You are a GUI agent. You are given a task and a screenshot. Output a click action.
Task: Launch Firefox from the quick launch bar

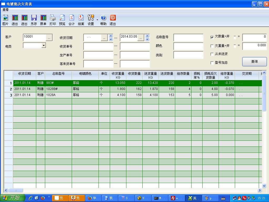[x=43, y=198]
